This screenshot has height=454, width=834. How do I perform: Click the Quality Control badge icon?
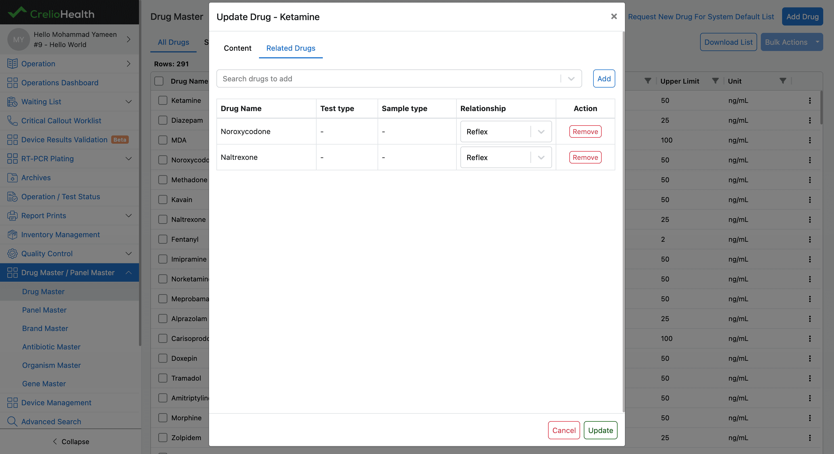12,254
